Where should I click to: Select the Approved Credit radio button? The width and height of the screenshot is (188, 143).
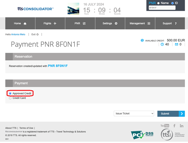10,93
